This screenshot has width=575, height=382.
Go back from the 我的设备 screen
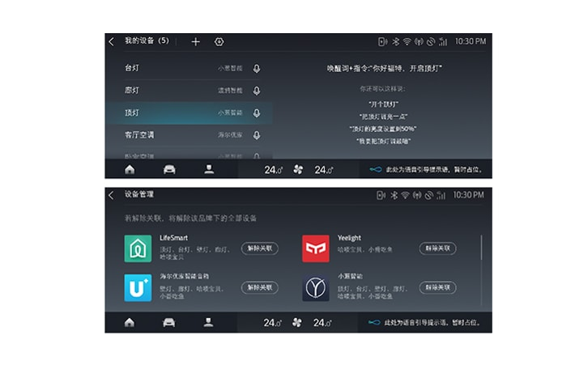(x=112, y=41)
